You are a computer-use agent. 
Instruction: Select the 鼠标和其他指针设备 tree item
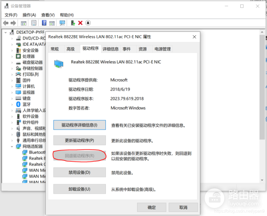[x=31, y=134]
